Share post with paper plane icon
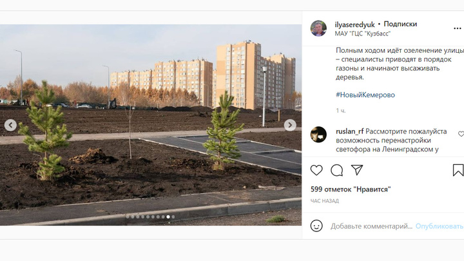 point(357,170)
